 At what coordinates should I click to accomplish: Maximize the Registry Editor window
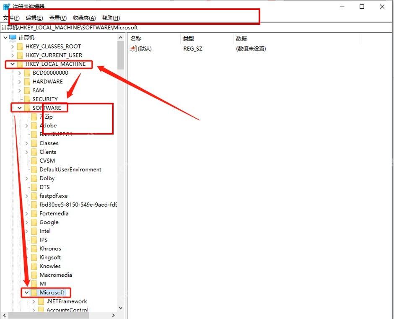click(362, 7)
